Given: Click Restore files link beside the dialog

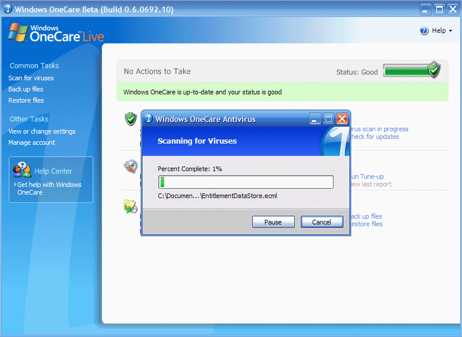Looking at the screenshot, I should coord(367,224).
